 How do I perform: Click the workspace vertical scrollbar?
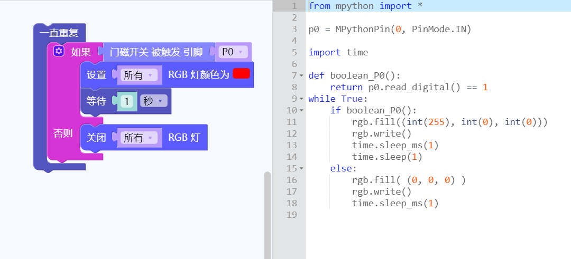267,211
